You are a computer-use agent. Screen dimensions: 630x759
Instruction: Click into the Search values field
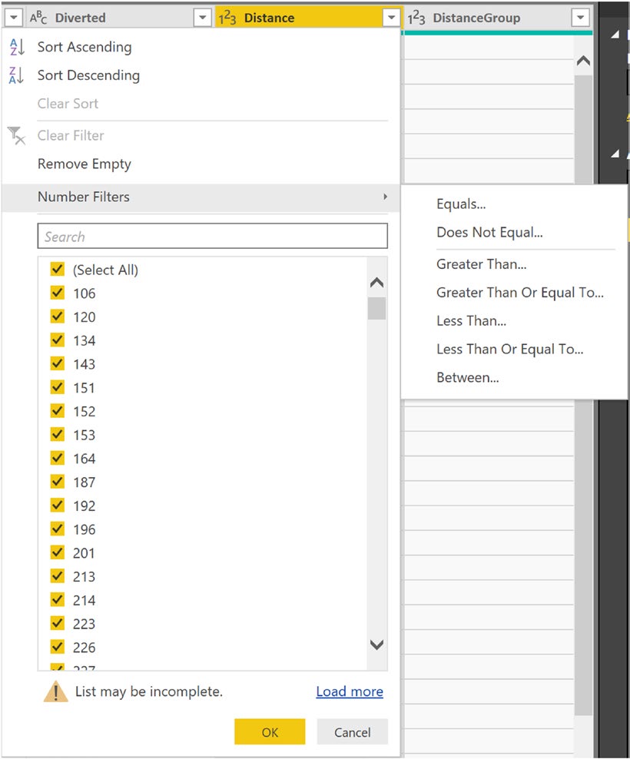pyautogui.click(x=213, y=236)
